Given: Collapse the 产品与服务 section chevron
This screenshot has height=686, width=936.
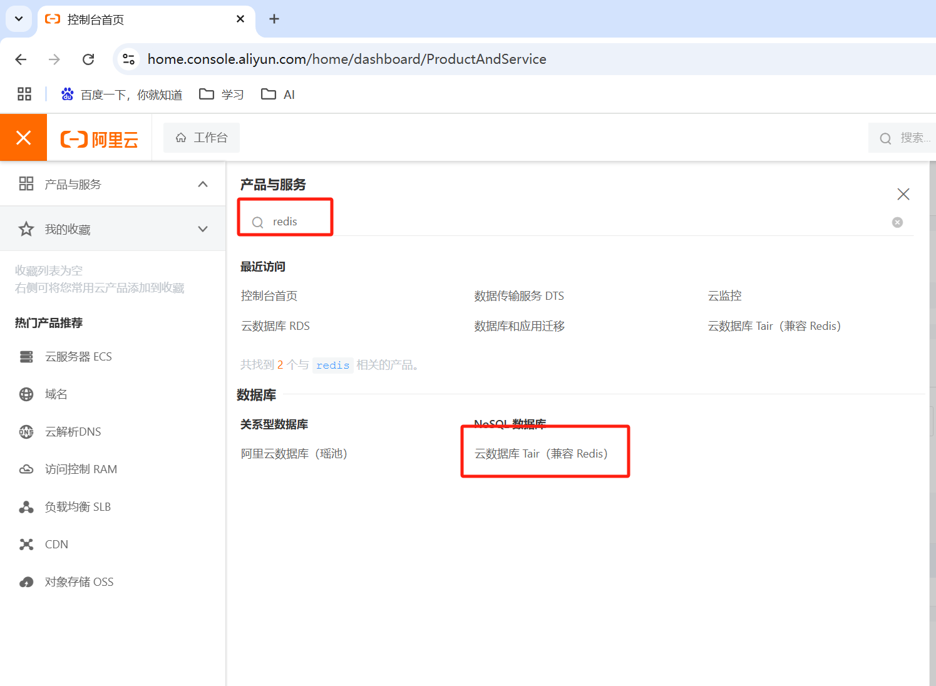Looking at the screenshot, I should [202, 183].
